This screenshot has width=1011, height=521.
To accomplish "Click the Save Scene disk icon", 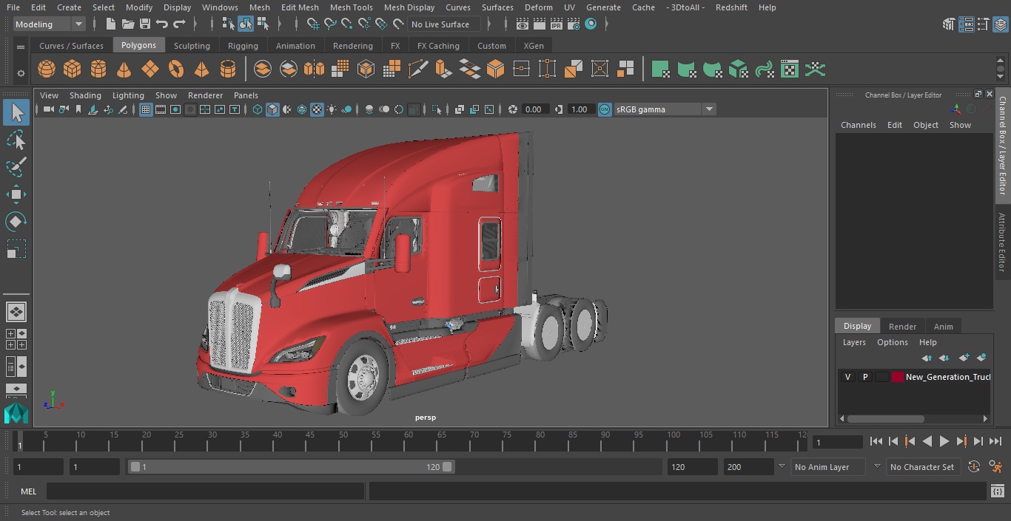I will point(145,24).
